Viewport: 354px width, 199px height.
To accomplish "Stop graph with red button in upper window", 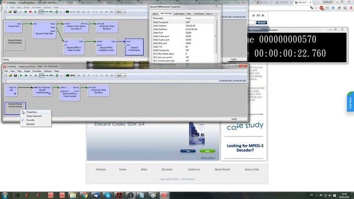I will [30, 12].
